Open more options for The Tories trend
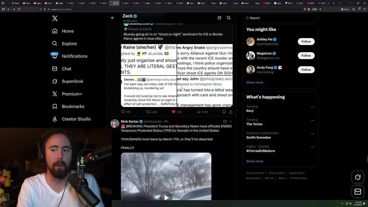368x207 pixels. [x=313, y=120]
